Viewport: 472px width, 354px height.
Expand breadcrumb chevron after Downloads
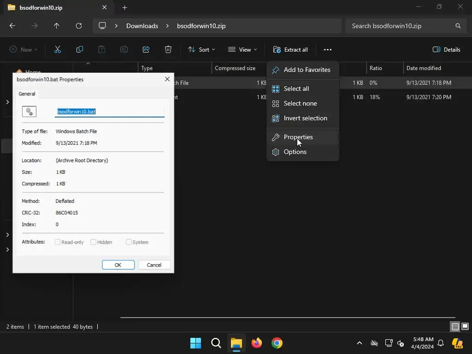pyautogui.click(x=167, y=26)
